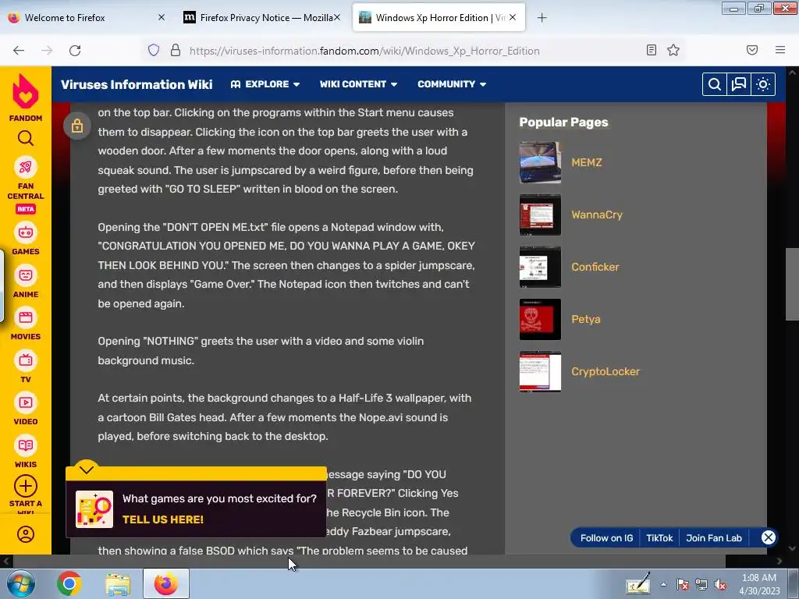Click Follow on IG button
Image resolution: width=799 pixels, height=599 pixels.
(x=606, y=538)
